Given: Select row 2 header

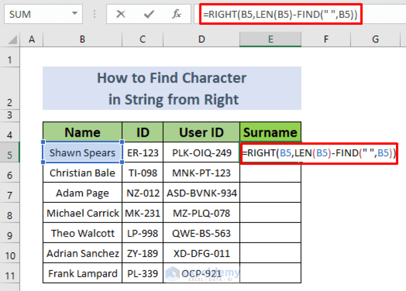Looking at the screenshot, I should tap(10, 89).
